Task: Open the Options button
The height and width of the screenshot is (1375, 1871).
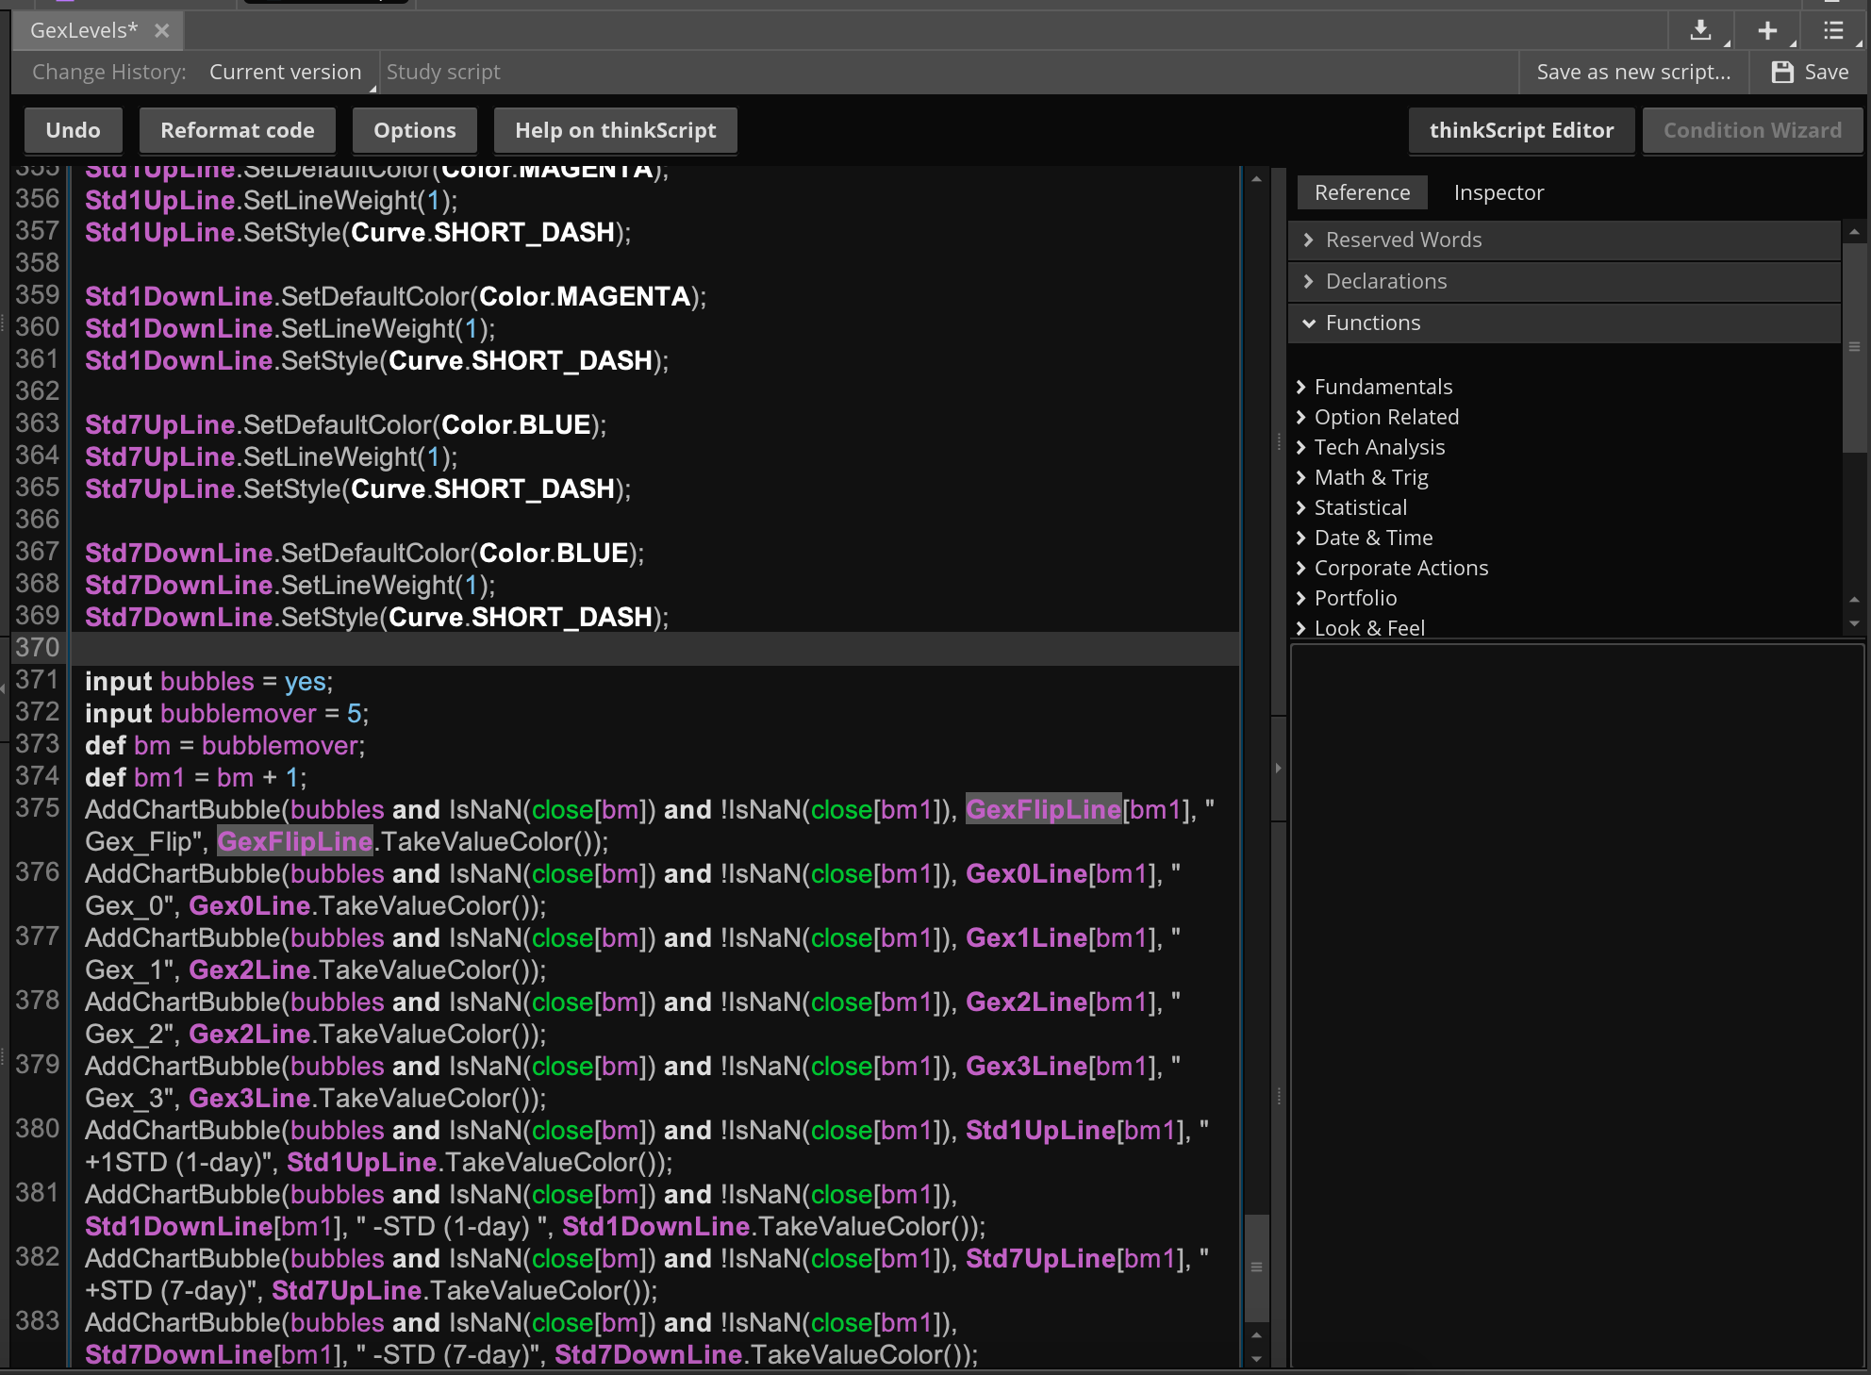Action: (415, 130)
